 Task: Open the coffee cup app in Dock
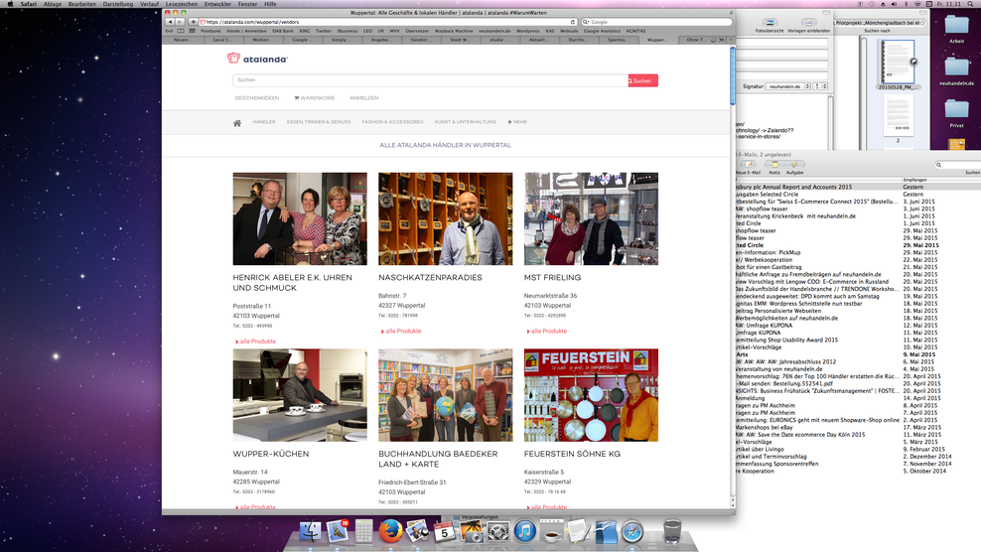click(552, 531)
